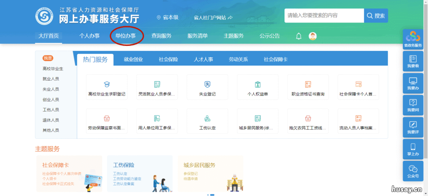This screenshot has width=428, height=196.
Task: Click the first carousel pagination dot
Action: (208, 195)
